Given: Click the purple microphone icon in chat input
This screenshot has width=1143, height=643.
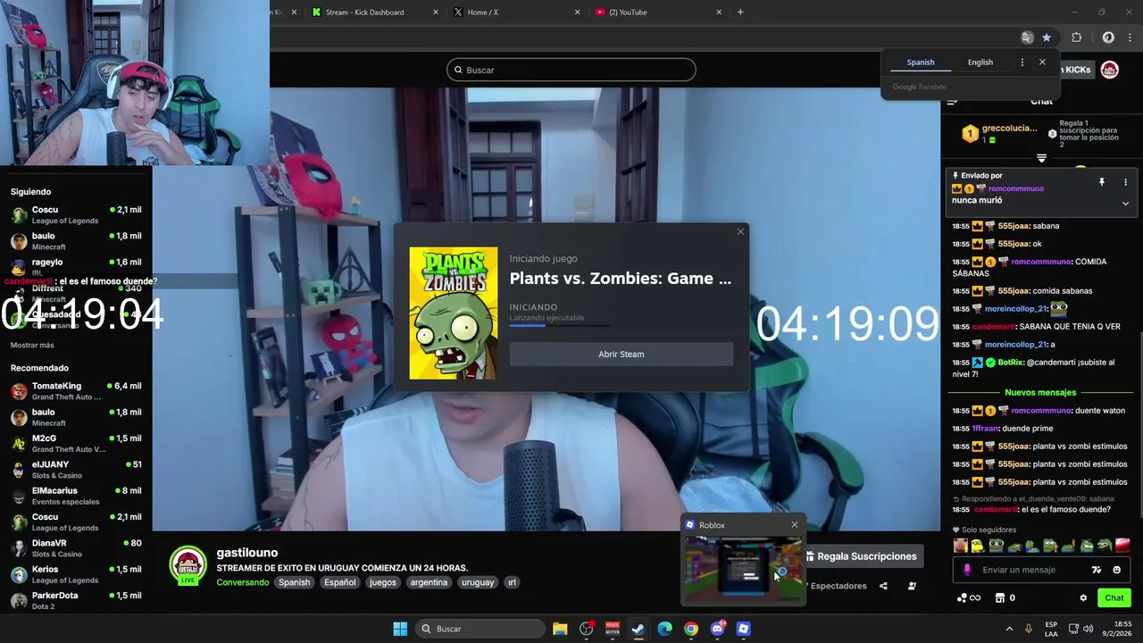Looking at the screenshot, I should click(x=967, y=570).
